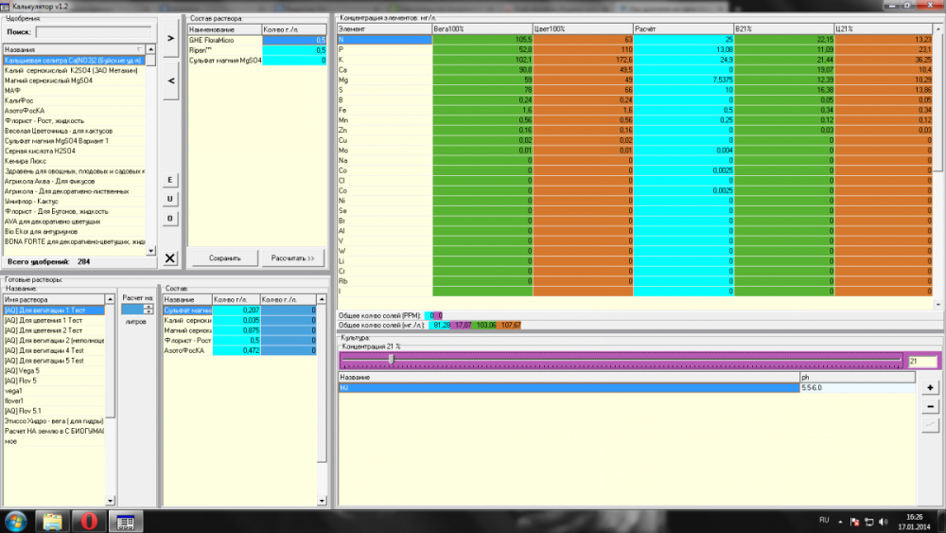Screen dimensions: 946x533
Task: Remove fertilizer with the left arrow button
Action: pyautogui.click(x=170, y=80)
